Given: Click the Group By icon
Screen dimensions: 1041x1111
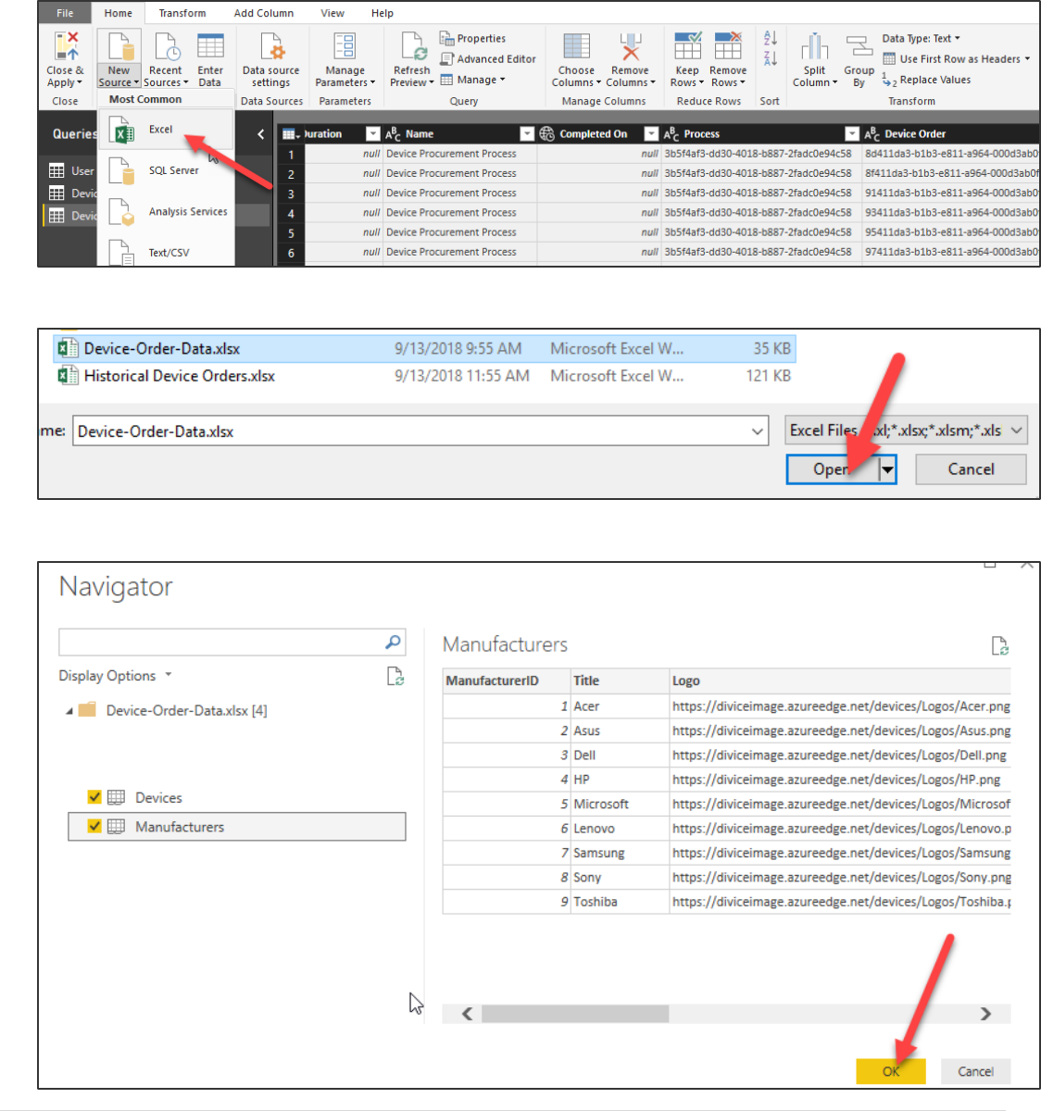Looking at the screenshot, I should pyautogui.click(x=859, y=46).
